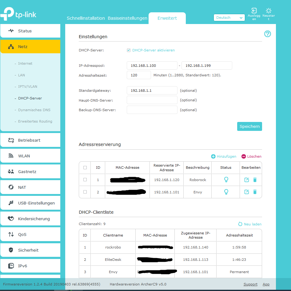
Task: Click lease time 1:46:23
Action: pyautogui.click(x=239, y=259)
